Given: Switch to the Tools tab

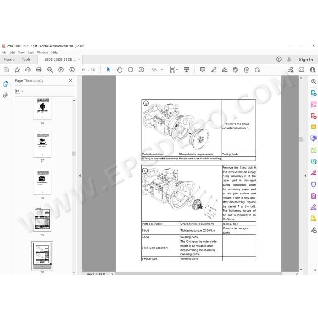Looking at the screenshot, I should coord(26,60).
